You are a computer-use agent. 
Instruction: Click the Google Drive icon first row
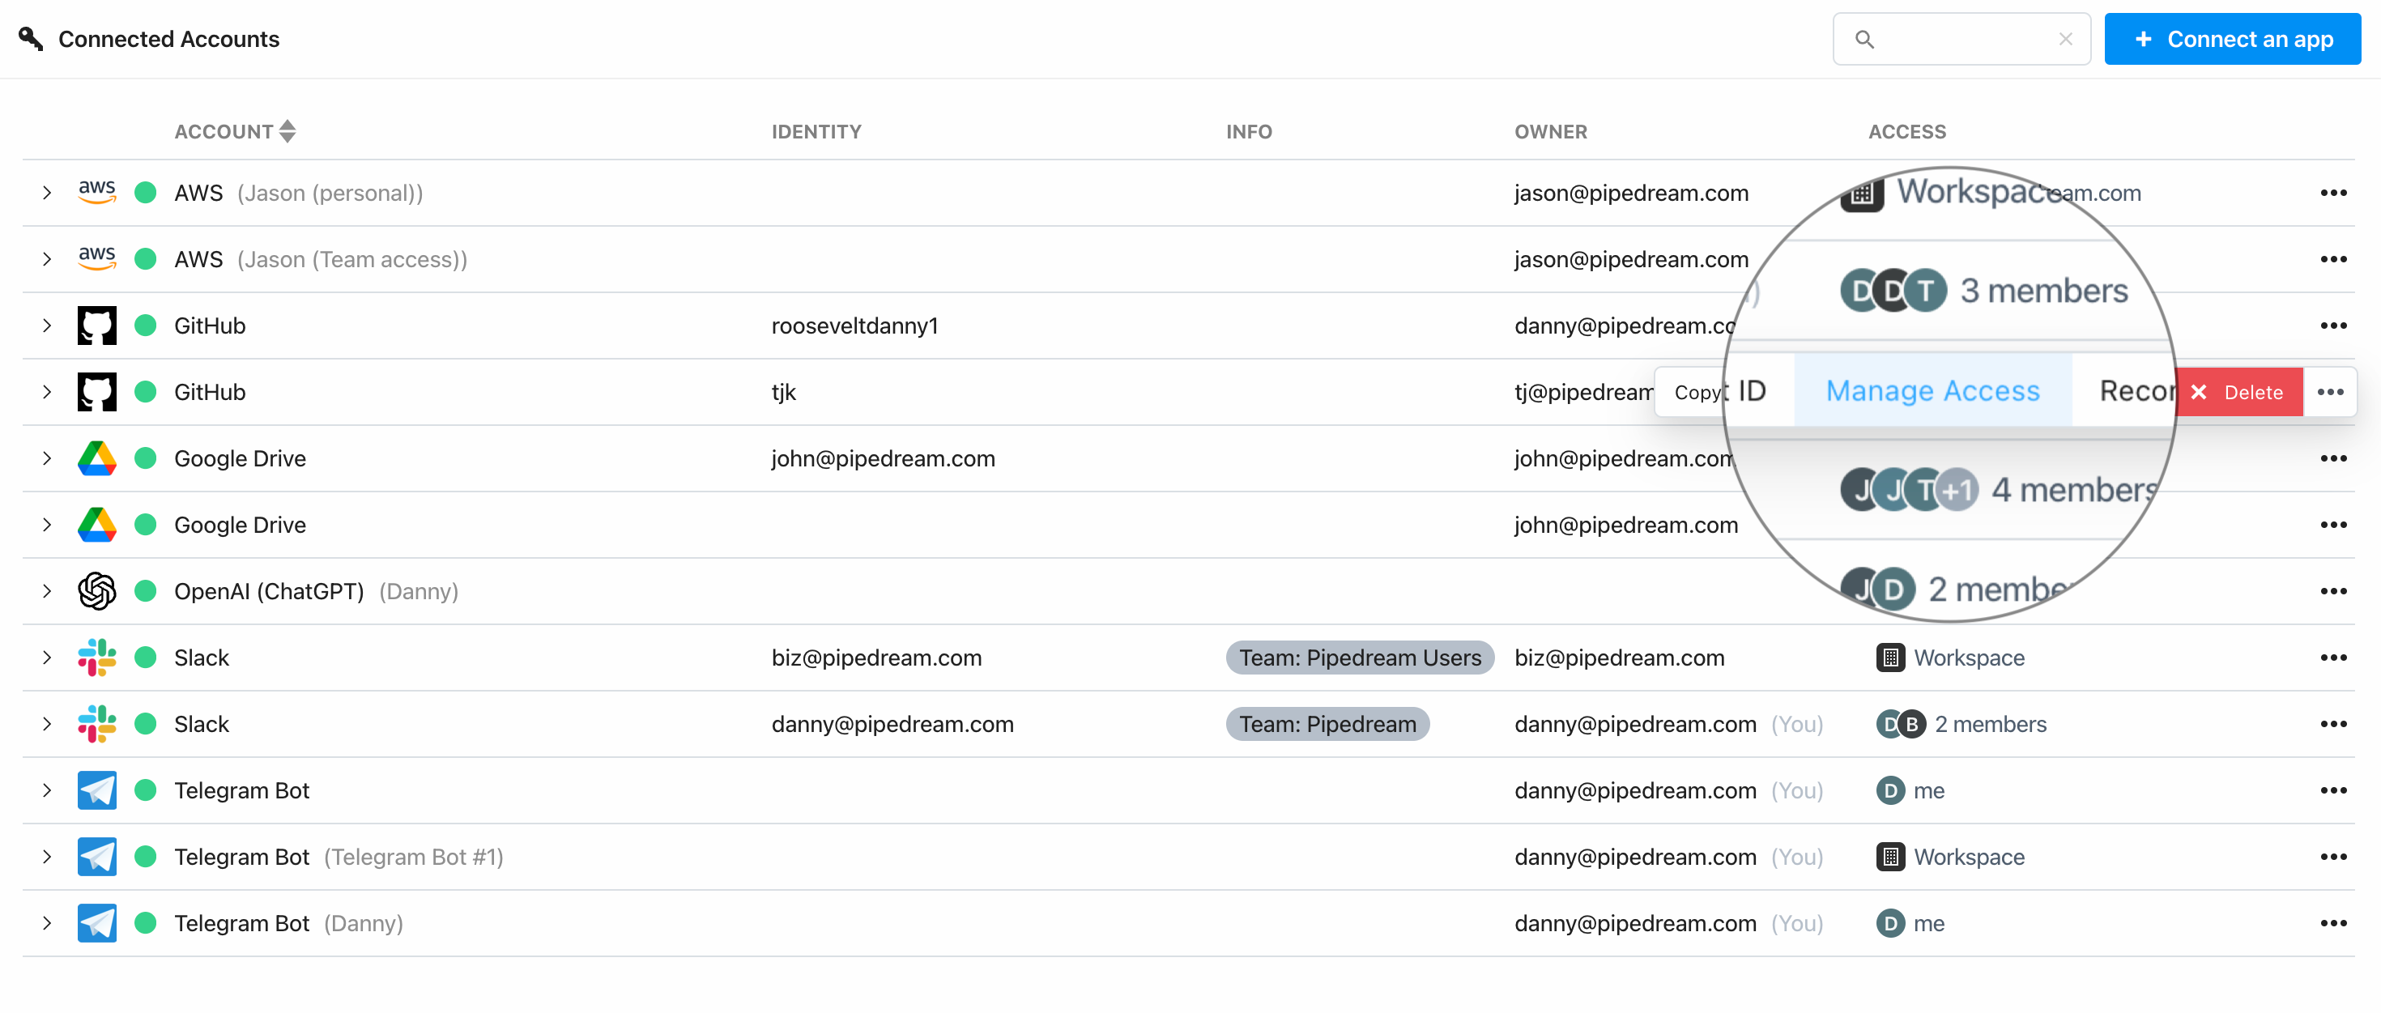(x=97, y=458)
